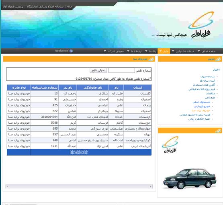The image size is (223, 205).
Task: Go to page 2 of results
Action: coord(85,153)
